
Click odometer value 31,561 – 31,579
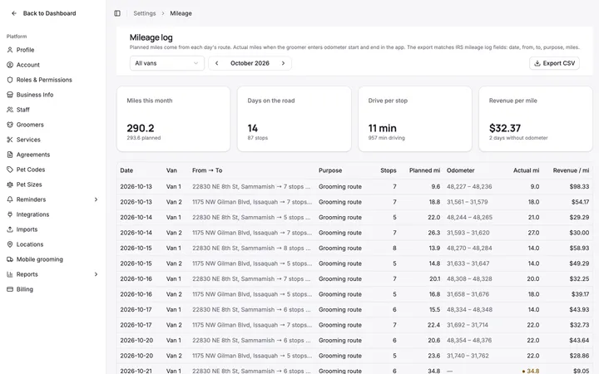(468, 202)
